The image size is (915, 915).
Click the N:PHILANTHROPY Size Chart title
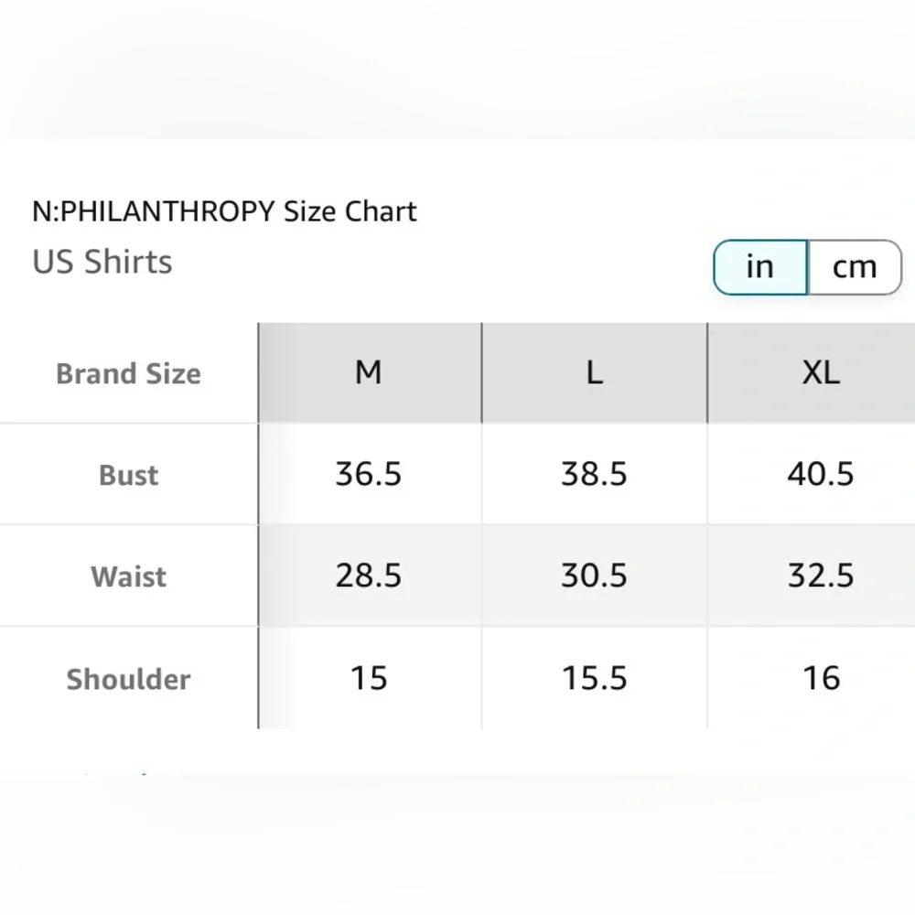tap(225, 211)
